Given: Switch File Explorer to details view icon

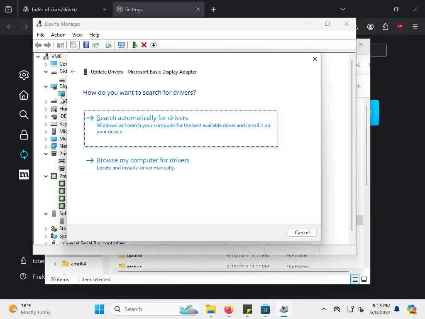Looking at the screenshot, I should pyautogui.click(x=355, y=279).
